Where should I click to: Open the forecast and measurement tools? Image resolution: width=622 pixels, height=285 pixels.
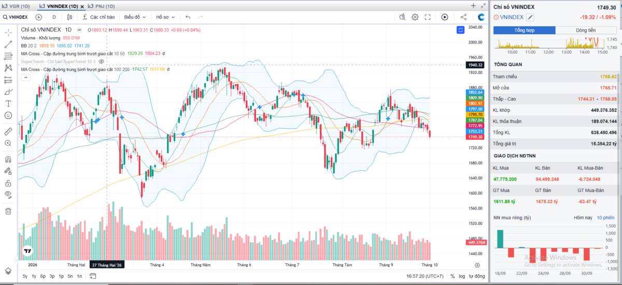pyautogui.click(x=8, y=80)
